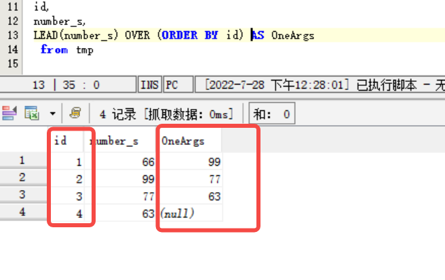Viewport: 445px width, 280px height.
Task: Click number_s cell with value 63
Action: point(119,213)
